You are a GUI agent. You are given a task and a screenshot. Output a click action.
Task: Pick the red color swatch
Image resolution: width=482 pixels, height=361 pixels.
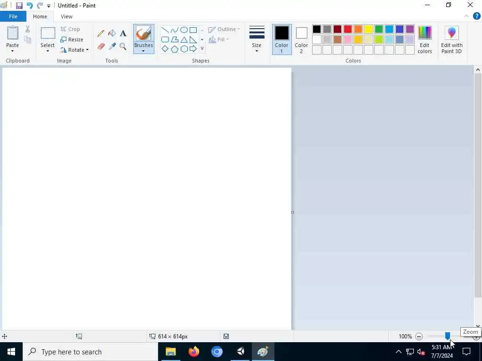click(x=348, y=29)
